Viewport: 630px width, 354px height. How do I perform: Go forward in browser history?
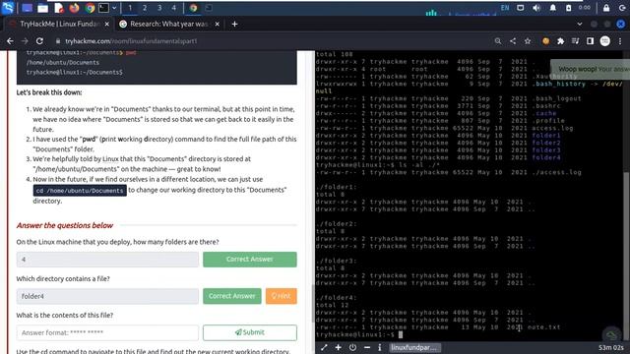pyautogui.click(x=25, y=41)
